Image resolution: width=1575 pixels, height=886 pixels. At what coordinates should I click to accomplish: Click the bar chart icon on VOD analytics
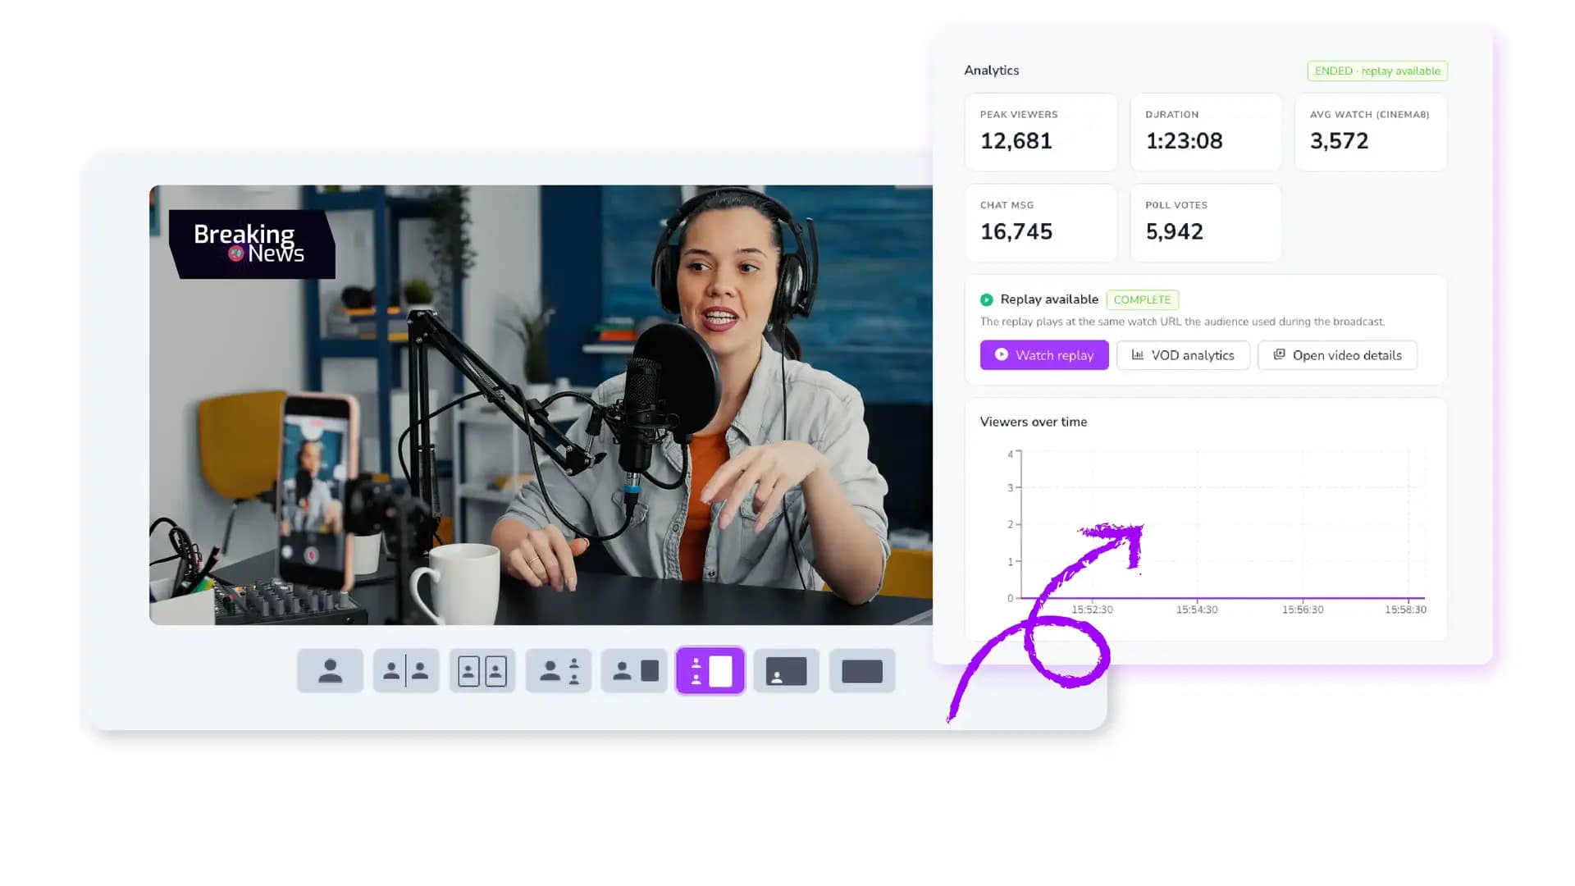click(x=1138, y=354)
